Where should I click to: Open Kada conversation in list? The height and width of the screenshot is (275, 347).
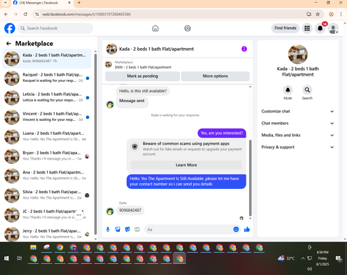pos(46,58)
